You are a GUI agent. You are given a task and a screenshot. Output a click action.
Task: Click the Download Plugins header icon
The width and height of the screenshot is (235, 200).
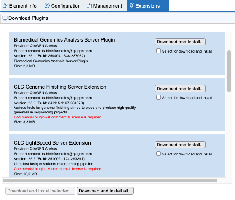tap(5, 18)
